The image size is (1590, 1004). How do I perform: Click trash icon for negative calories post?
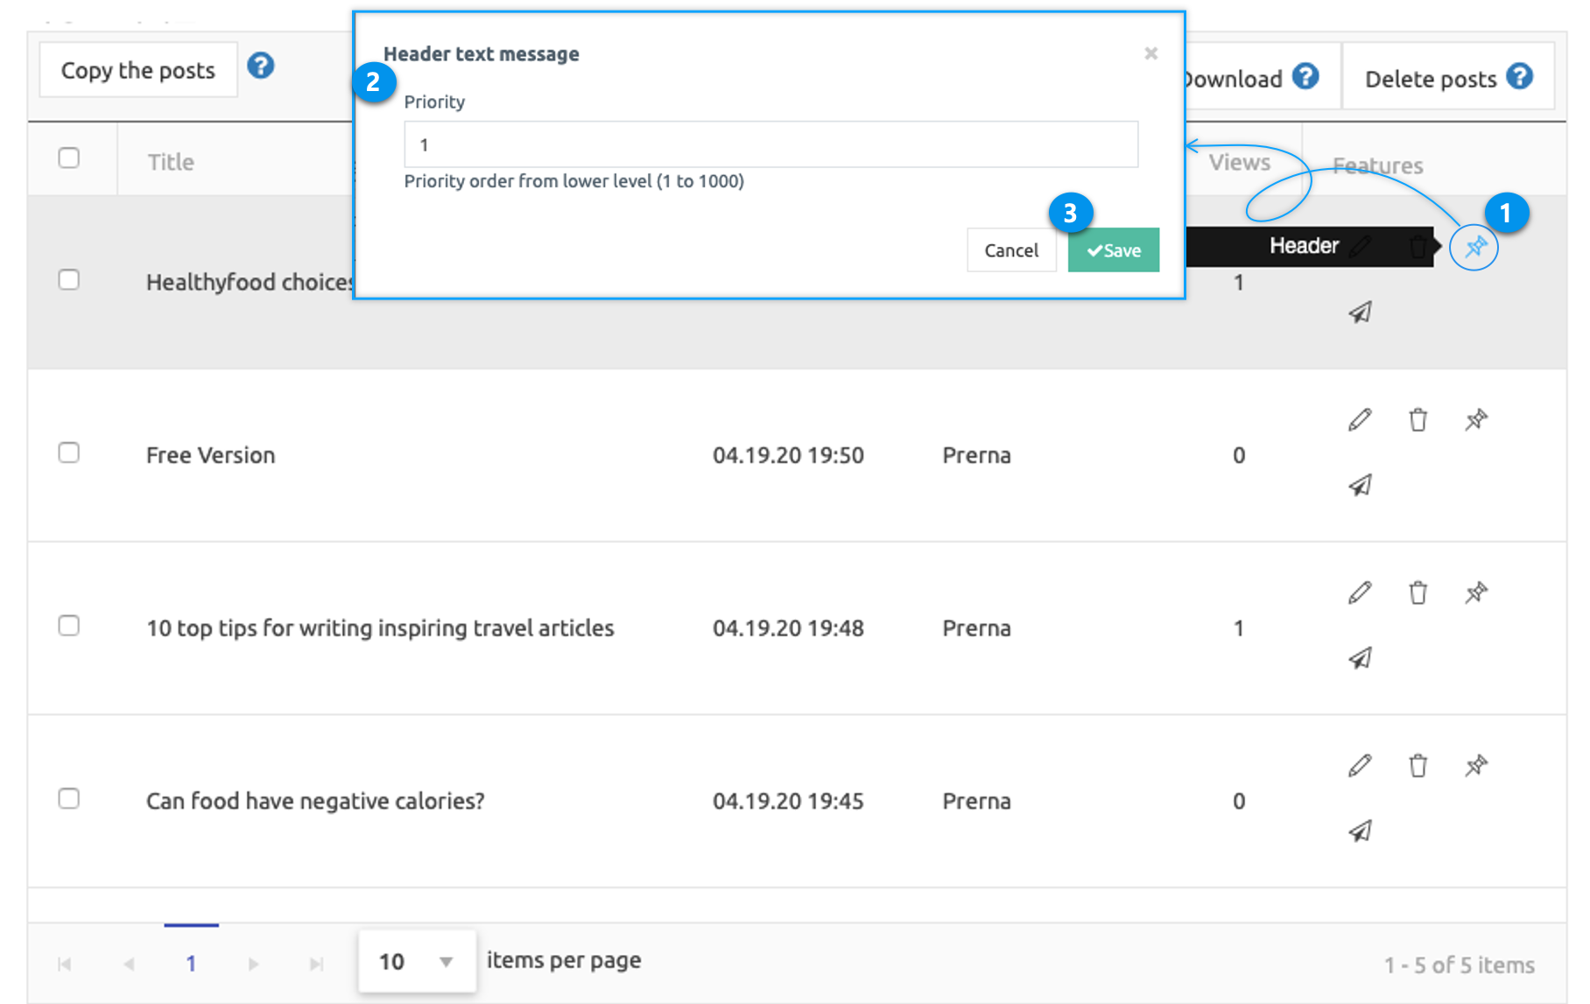coord(1418,766)
